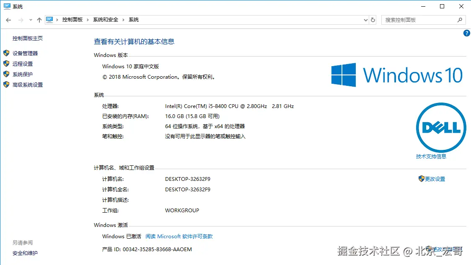Click the computer icon in address bar
Screen dimensions: 471x265
point(49,20)
